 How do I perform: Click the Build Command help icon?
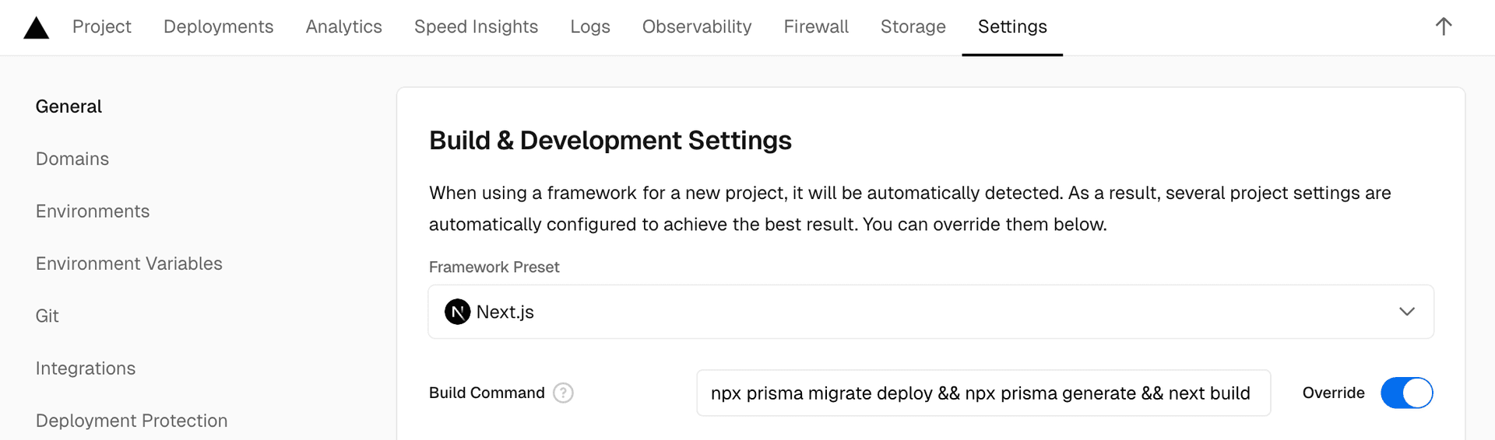pos(563,393)
